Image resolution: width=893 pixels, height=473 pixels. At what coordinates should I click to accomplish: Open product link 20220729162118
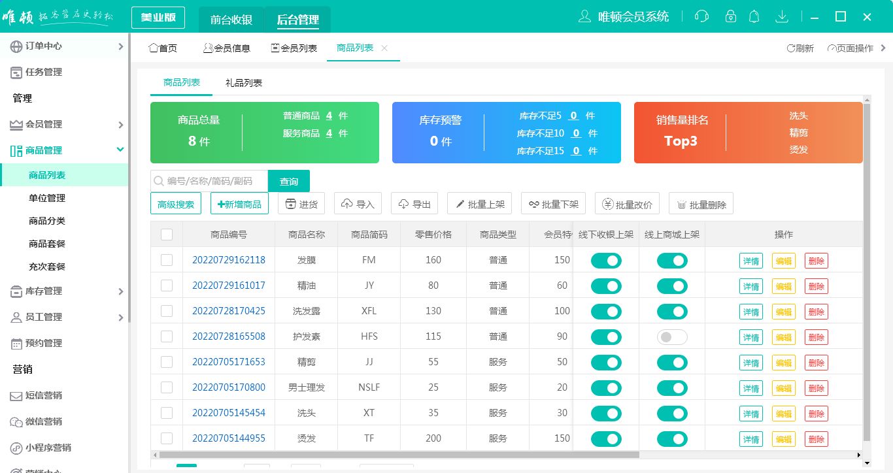(229, 260)
